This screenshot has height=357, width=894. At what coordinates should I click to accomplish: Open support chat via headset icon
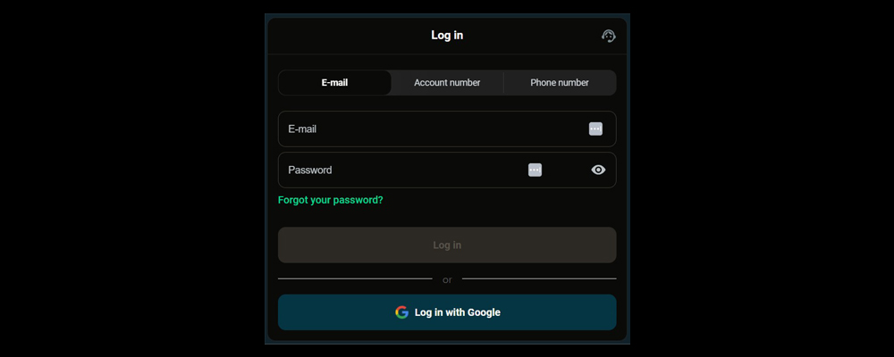[608, 36]
